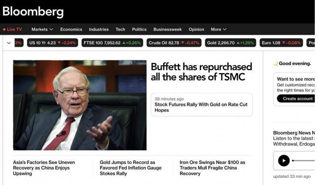The height and width of the screenshot is (185, 318).
Task: Play the Bloomberg News audio briefing
Action: pyautogui.click(x=283, y=161)
